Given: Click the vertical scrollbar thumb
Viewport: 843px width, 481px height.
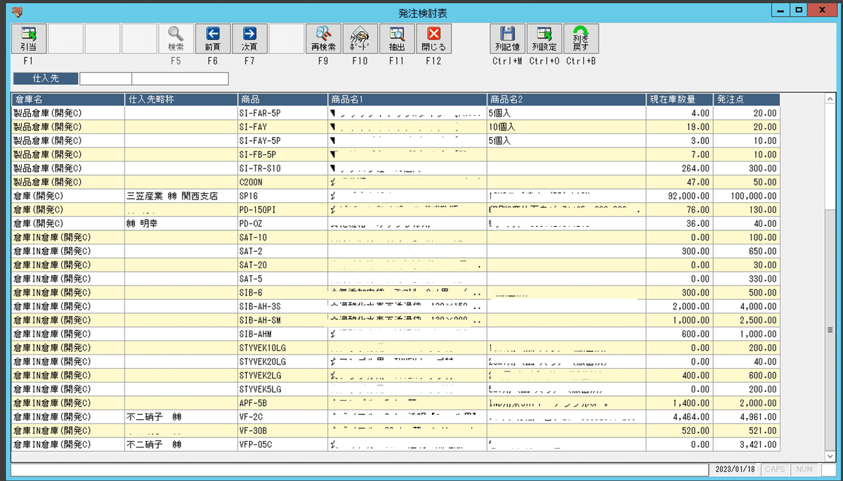Looking at the screenshot, I should pos(829,330).
